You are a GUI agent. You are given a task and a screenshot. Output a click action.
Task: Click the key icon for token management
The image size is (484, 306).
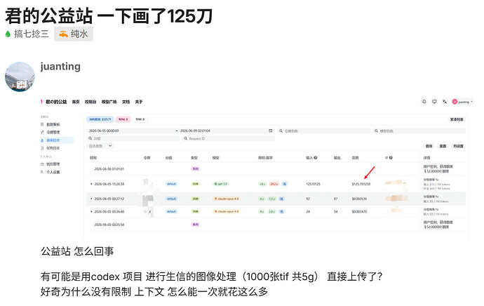(x=42, y=132)
